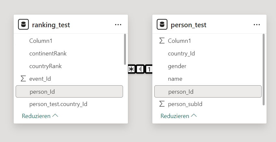The image size is (276, 142).
Task: Select person_test.country_Id field
Action: [x=58, y=104]
